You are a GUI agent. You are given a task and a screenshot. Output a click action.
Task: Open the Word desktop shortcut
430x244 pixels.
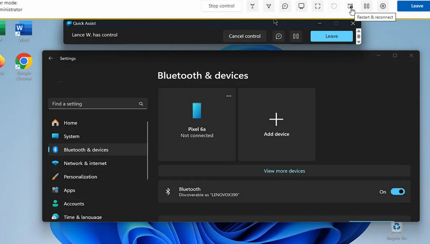(24, 32)
